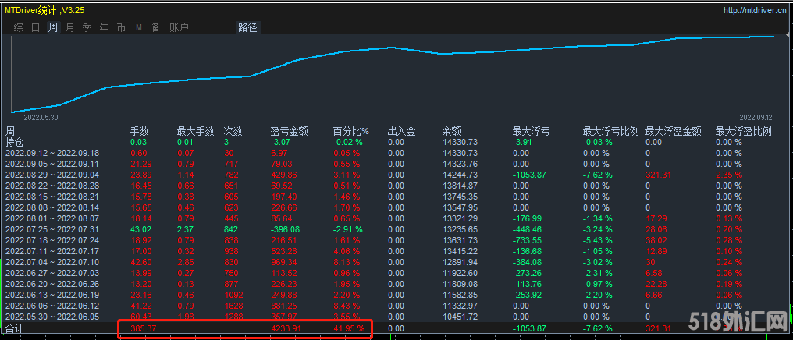
Task: Click the 8.43 % percentage cell
Action: (x=347, y=306)
